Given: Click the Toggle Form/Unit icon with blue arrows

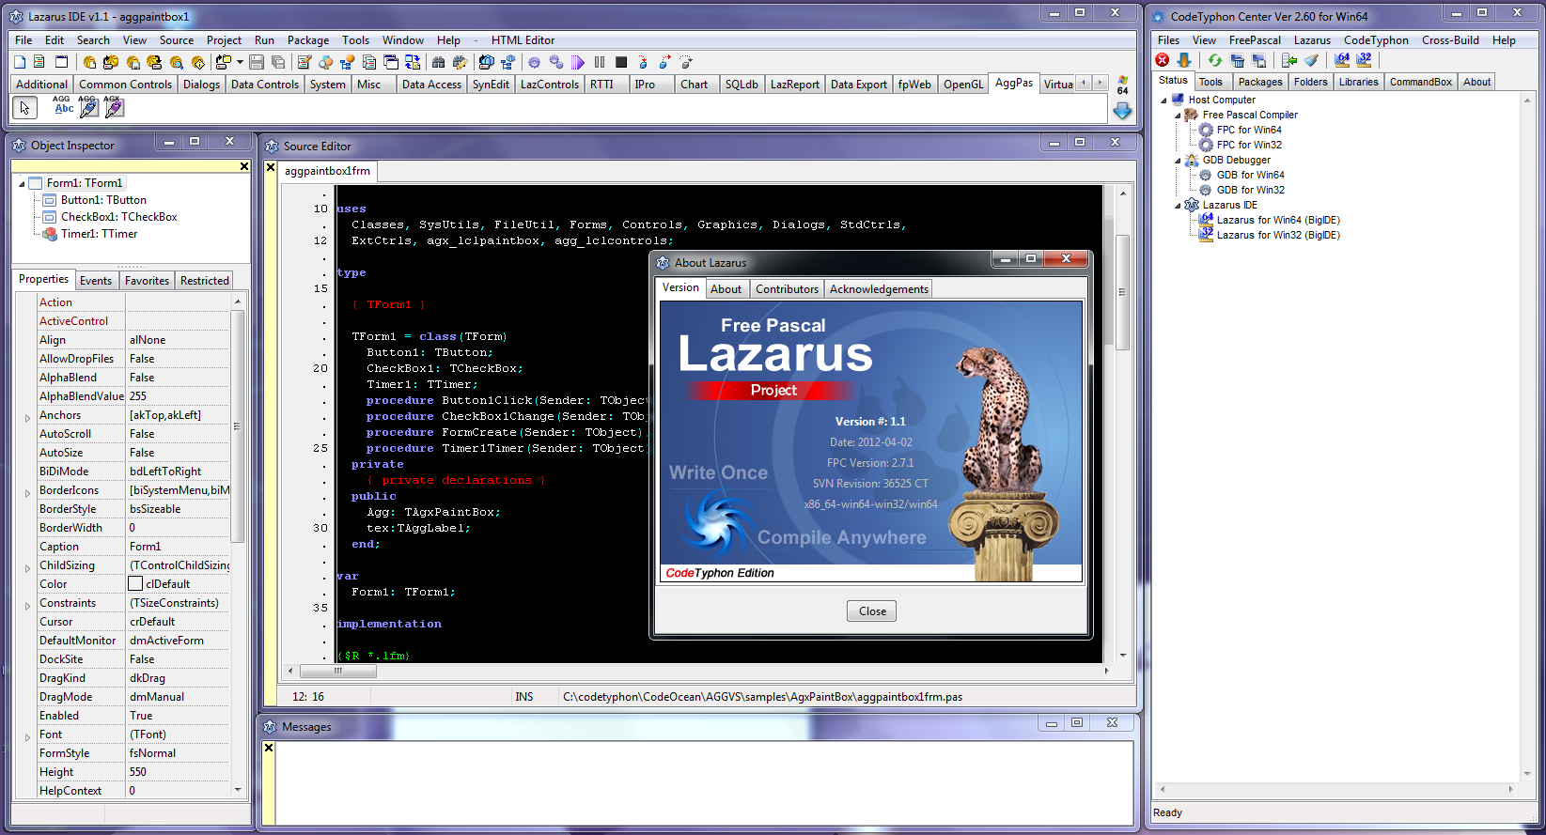Looking at the screenshot, I should [x=414, y=62].
